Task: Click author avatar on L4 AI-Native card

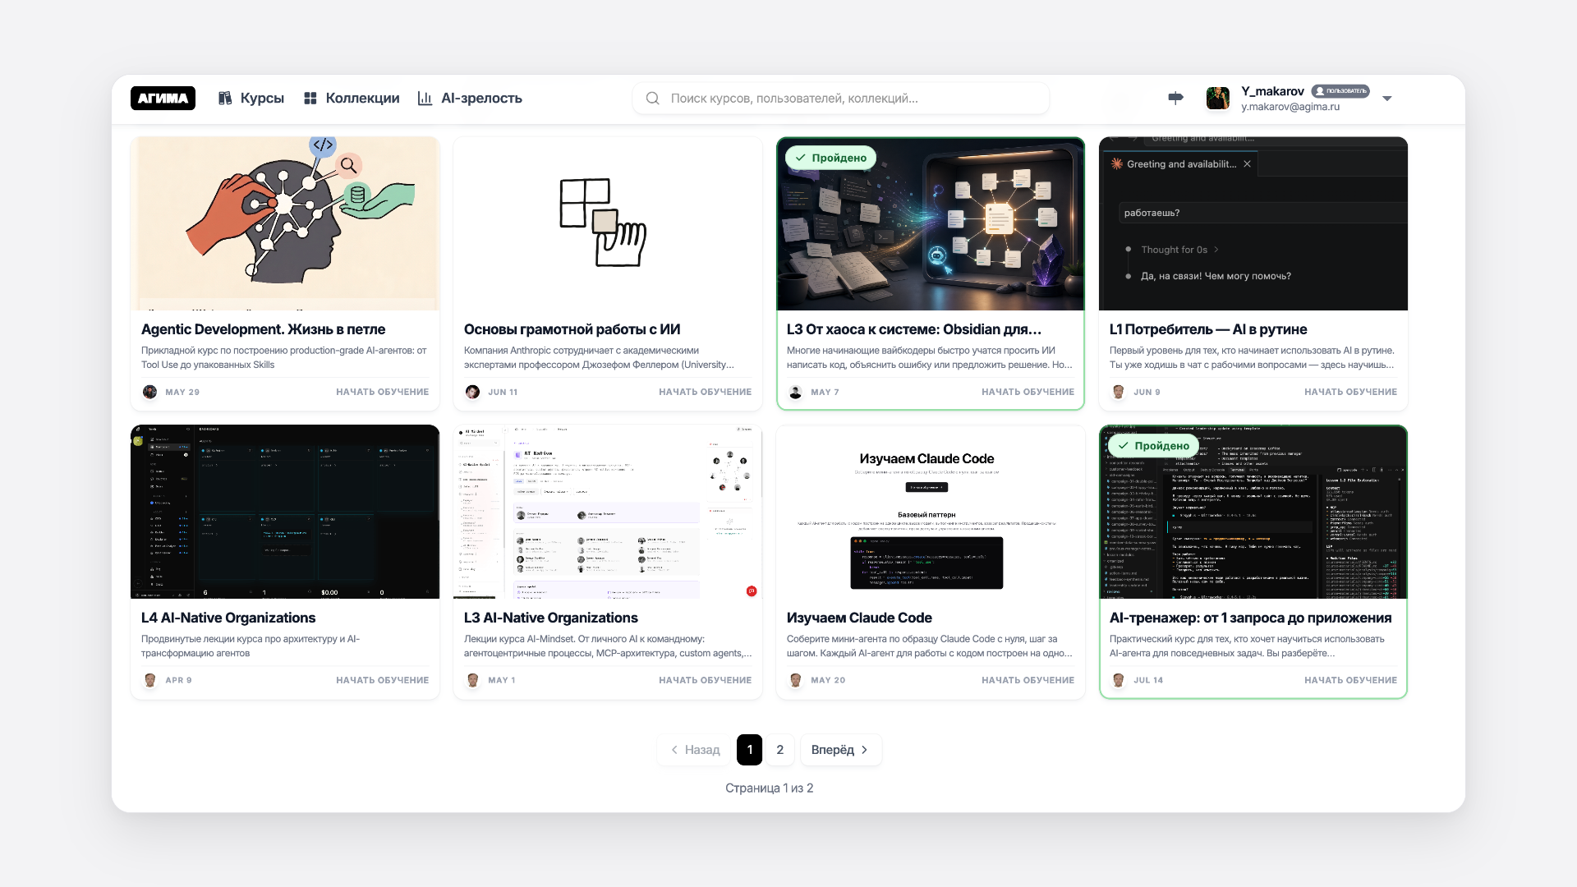Action: point(149,680)
